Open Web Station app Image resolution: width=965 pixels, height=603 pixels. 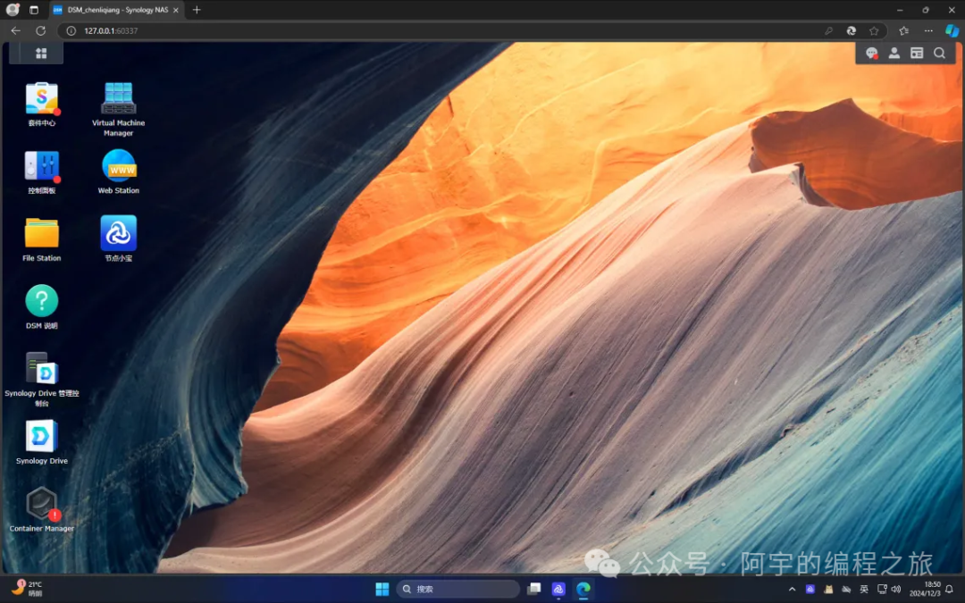click(118, 166)
